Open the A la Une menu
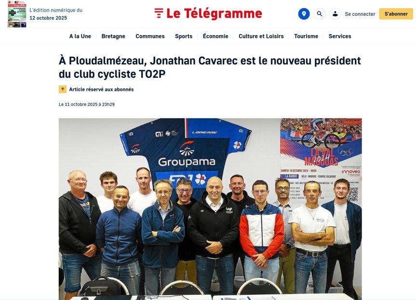 [80, 36]
